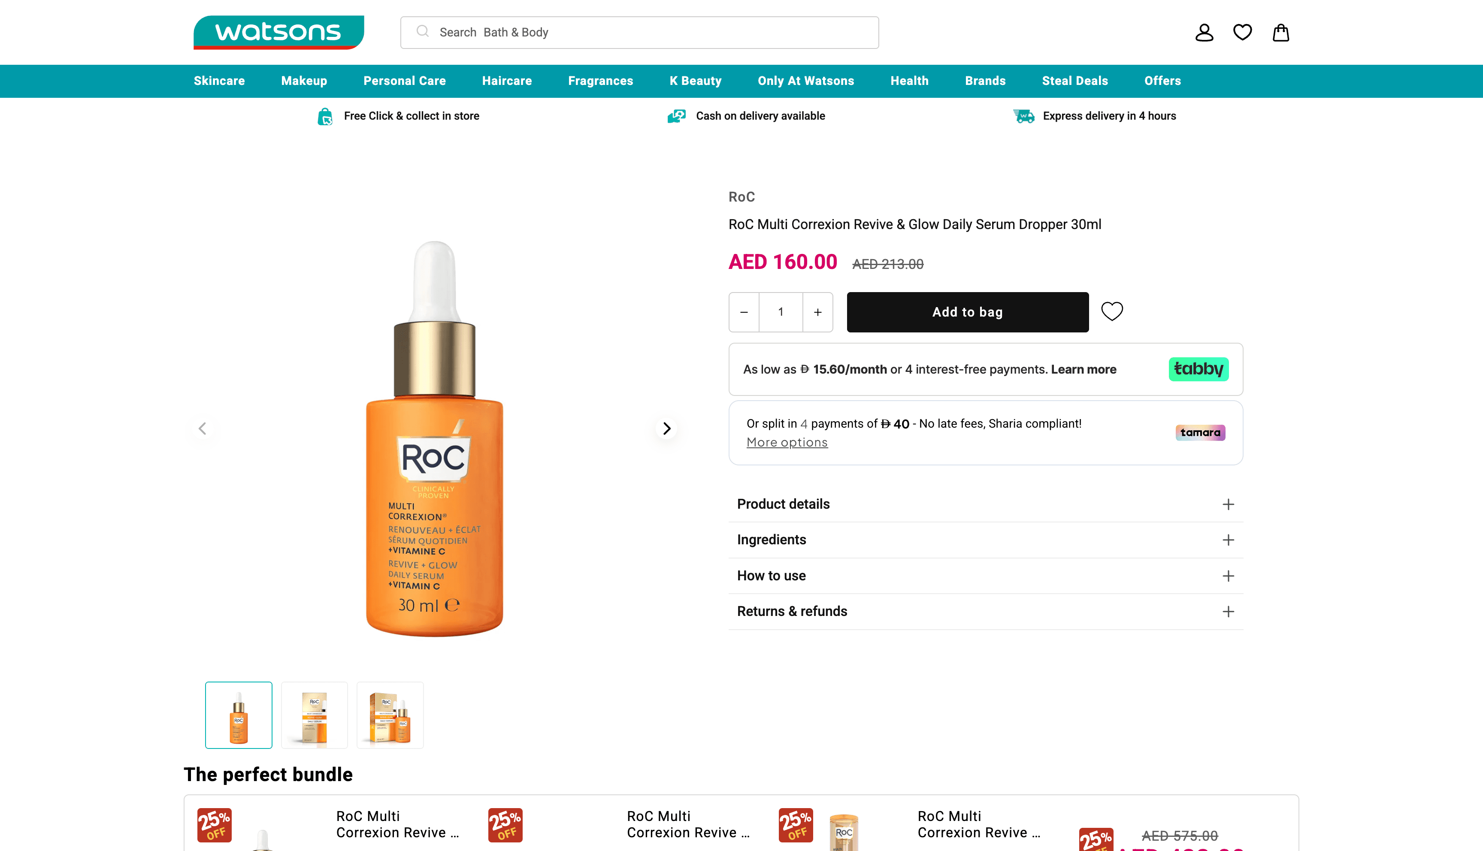
Task: Click the Watsons logo
Action: click(279, 32)
